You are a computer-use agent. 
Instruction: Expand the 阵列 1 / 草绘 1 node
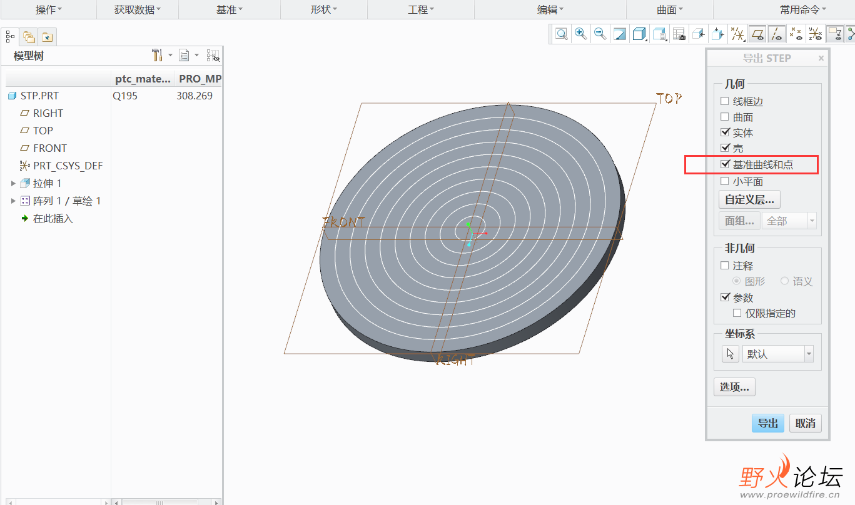coord(13,201)
